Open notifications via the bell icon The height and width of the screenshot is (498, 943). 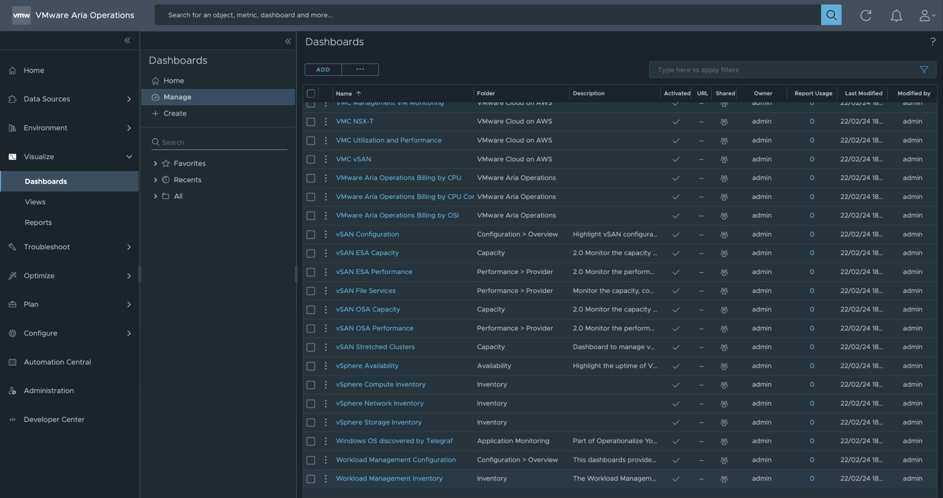pyautogui.click(x=896, y=15)
